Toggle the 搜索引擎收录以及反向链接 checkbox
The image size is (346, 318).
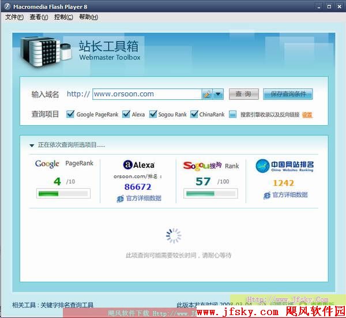click(232, 114)
